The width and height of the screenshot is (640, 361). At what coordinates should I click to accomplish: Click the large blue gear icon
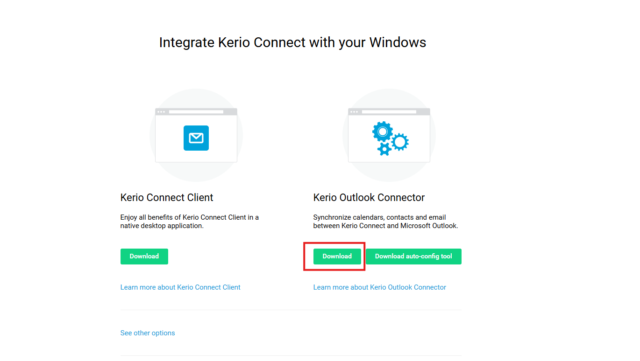383,132
